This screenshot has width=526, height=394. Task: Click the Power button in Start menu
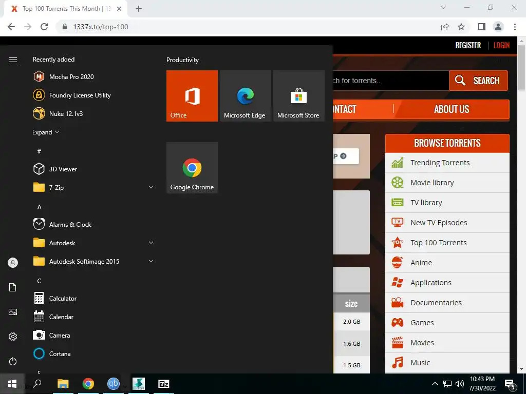pos(13,361)
